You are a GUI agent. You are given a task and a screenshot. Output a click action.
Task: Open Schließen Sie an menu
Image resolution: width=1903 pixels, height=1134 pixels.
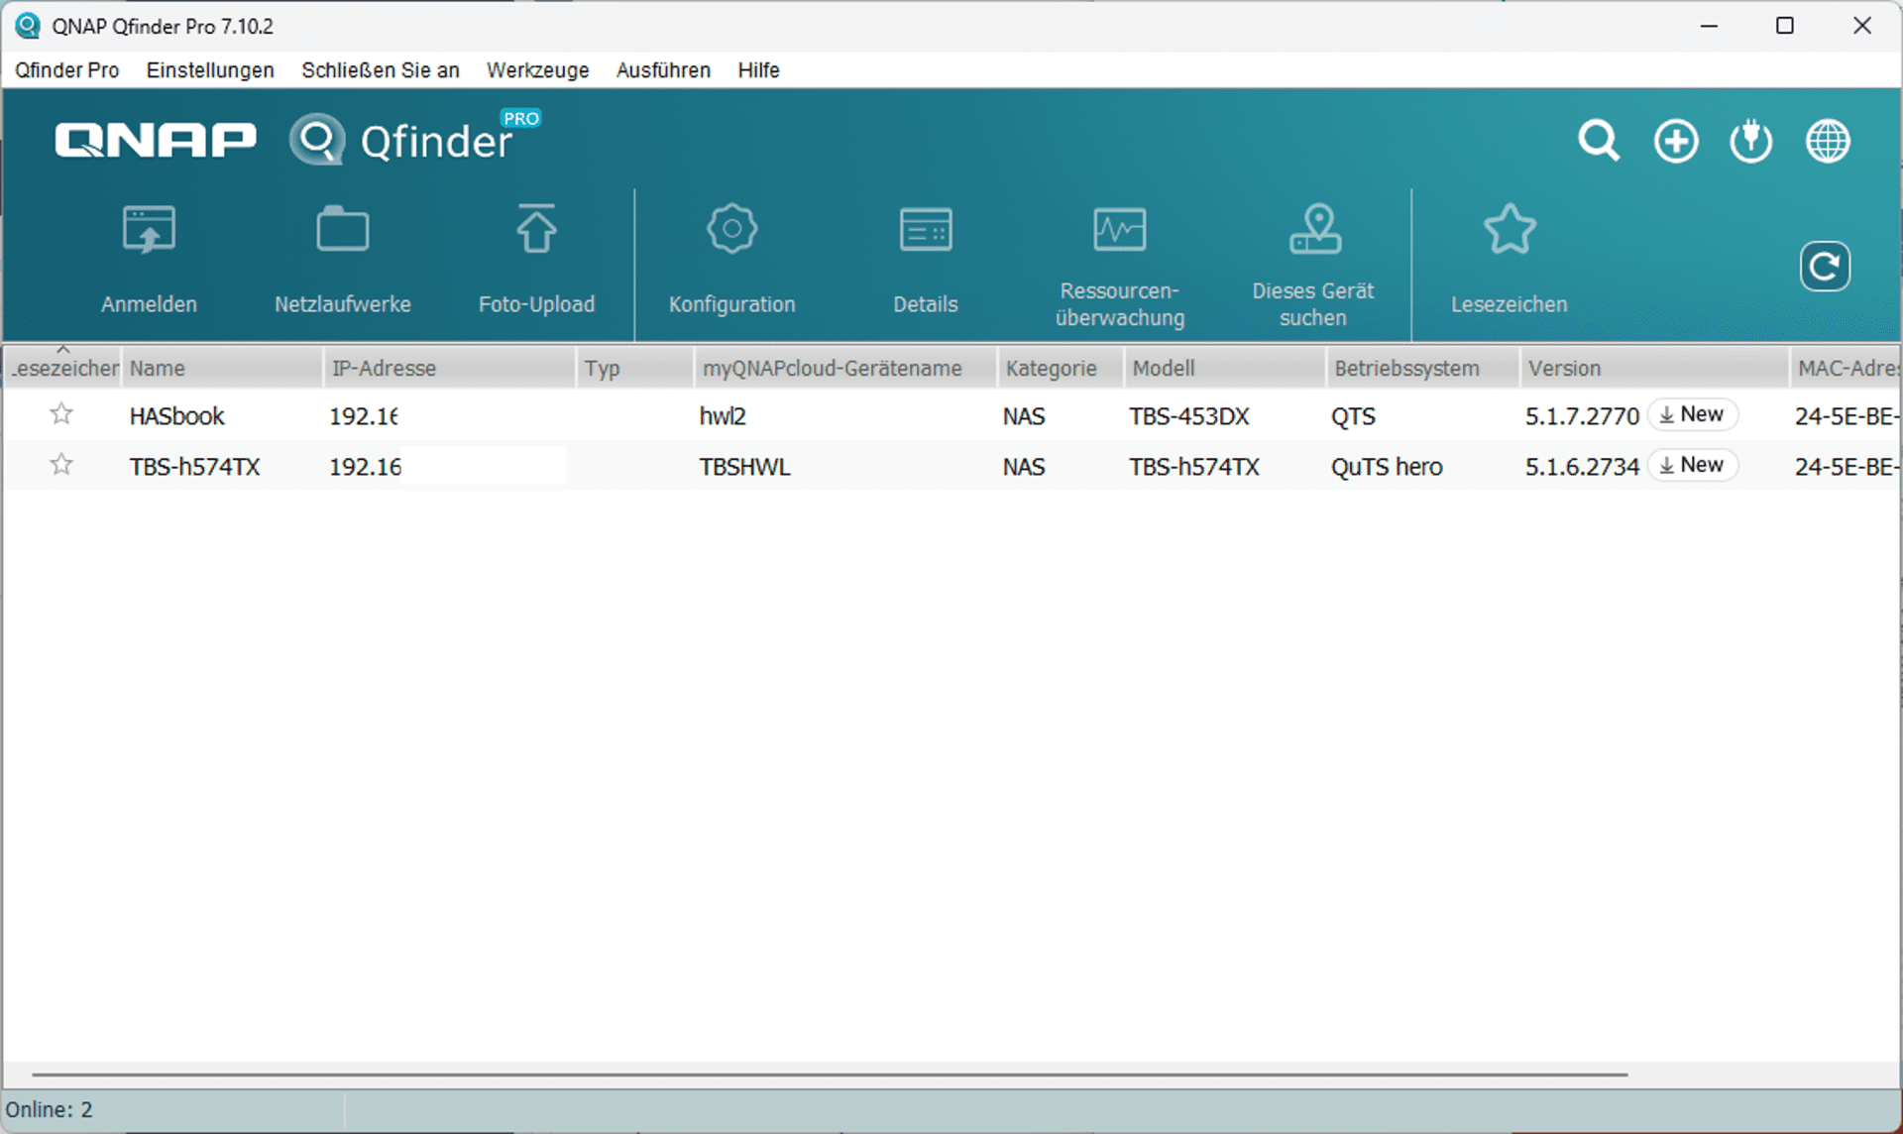(381, 70)
